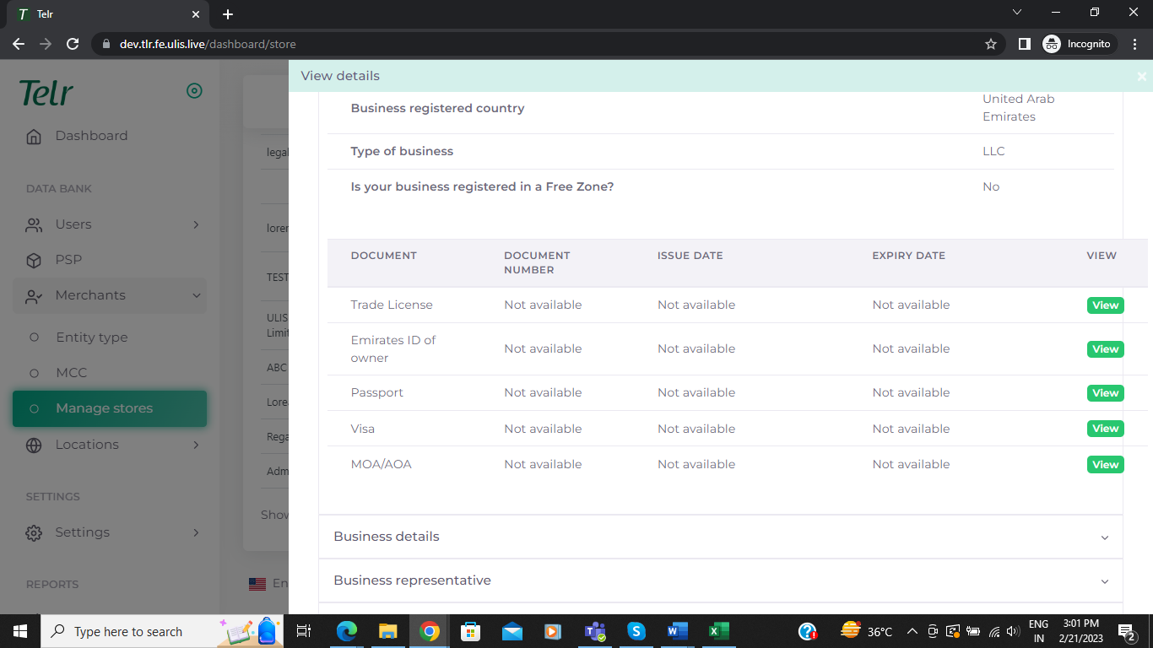1153x648 pixels.
Task: Open Manage stores menu item
Action: [x=104, y=408]
